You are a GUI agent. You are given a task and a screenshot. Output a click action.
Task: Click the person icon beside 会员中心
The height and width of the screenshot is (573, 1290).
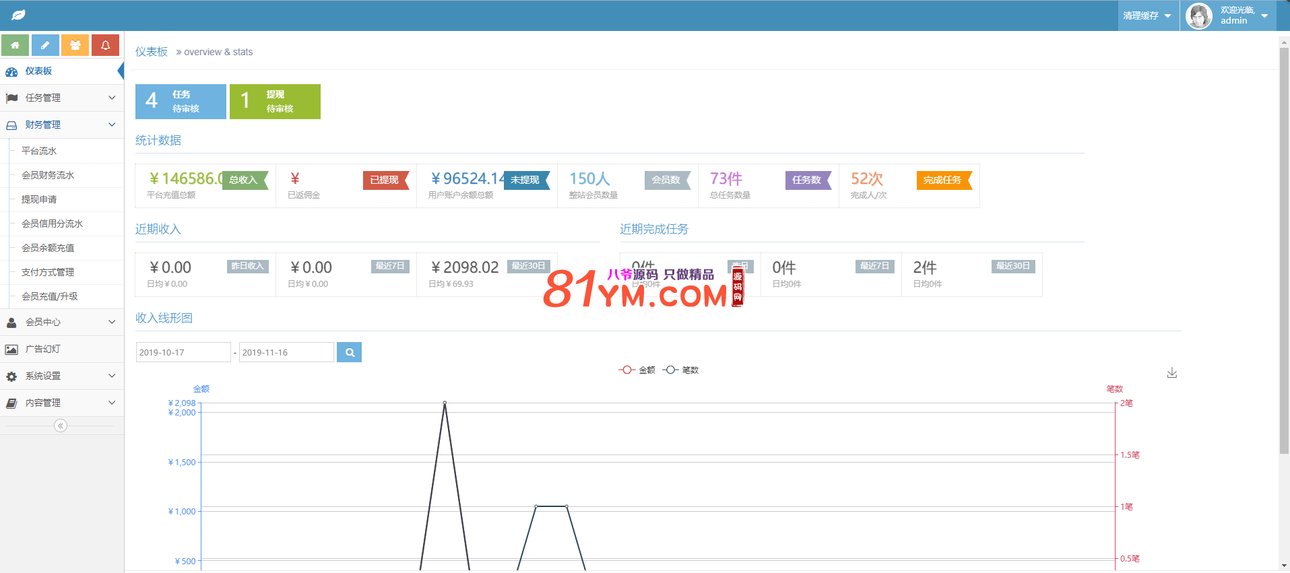pos(11,323)
